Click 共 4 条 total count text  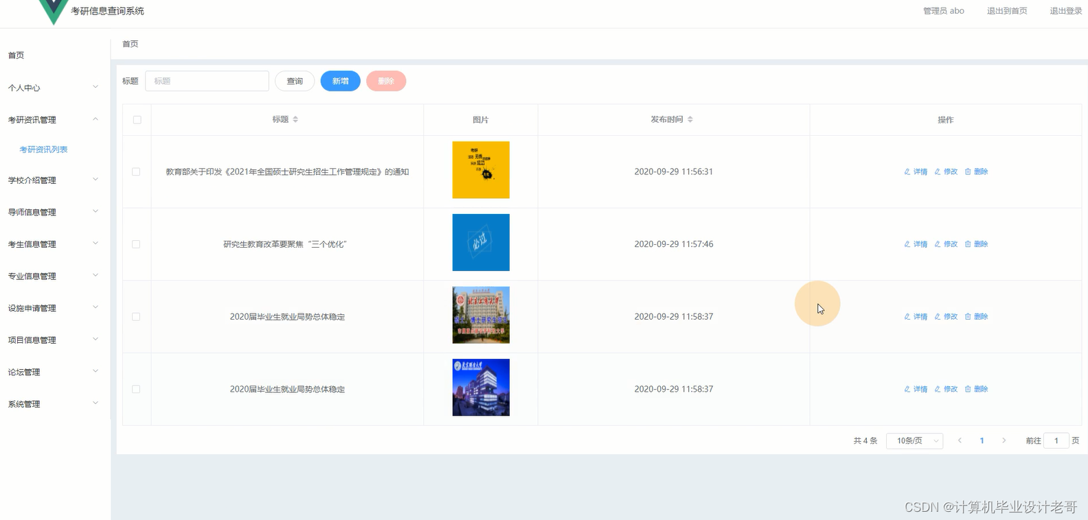(865, 440)
